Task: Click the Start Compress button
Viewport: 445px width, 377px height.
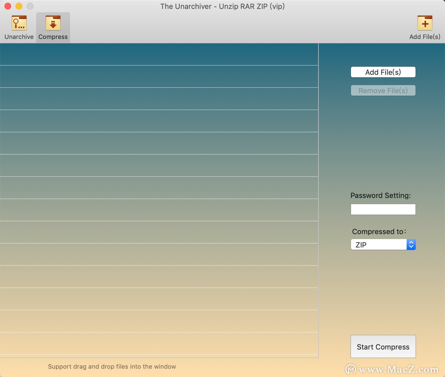Action: pyautogui.click(x=383, y=346)
